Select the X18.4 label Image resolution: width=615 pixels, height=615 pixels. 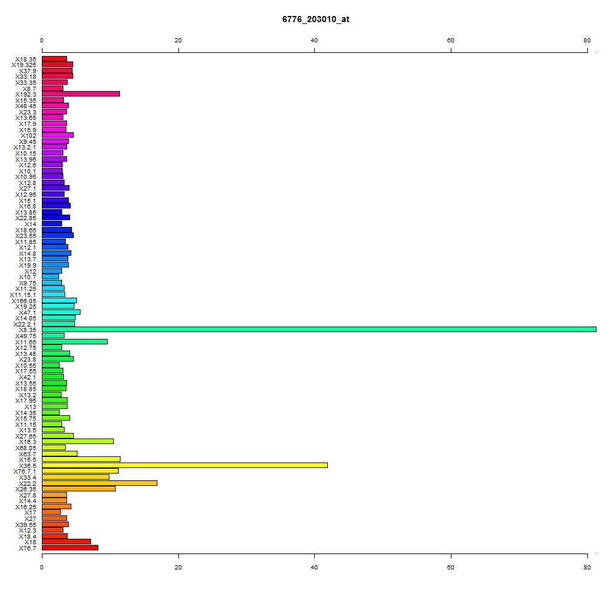pyautogui.click(x=28, y=536)
